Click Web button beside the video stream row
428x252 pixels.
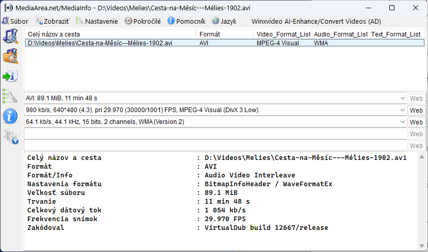click(x=416, y=111)
